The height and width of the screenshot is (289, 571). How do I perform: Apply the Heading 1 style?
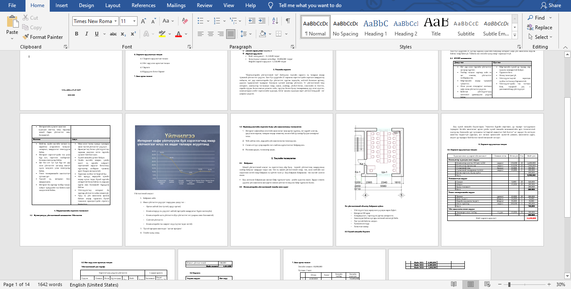coord(376,28)
